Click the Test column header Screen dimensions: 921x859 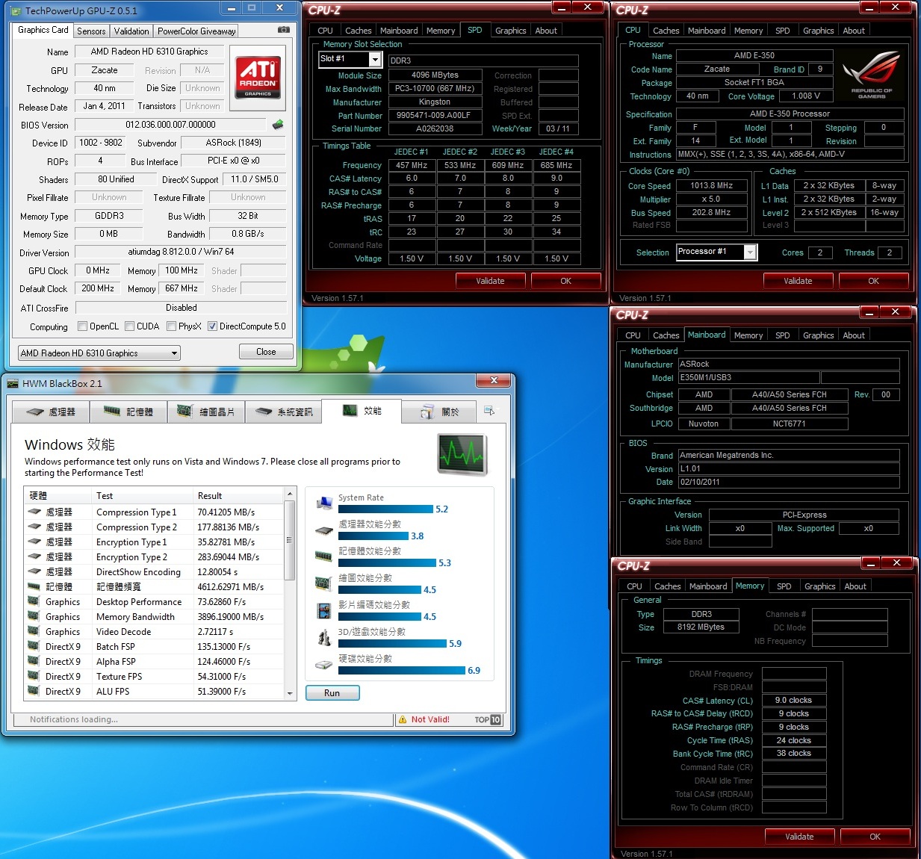click(x=143, y=495)
